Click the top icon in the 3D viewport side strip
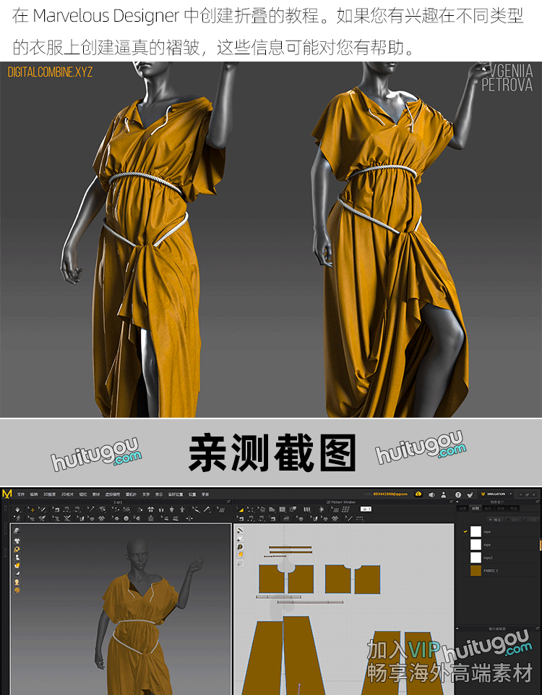Image resolution: width=542 pixels, height=695 pixels. pyautogui.click(x=17, y=531)
